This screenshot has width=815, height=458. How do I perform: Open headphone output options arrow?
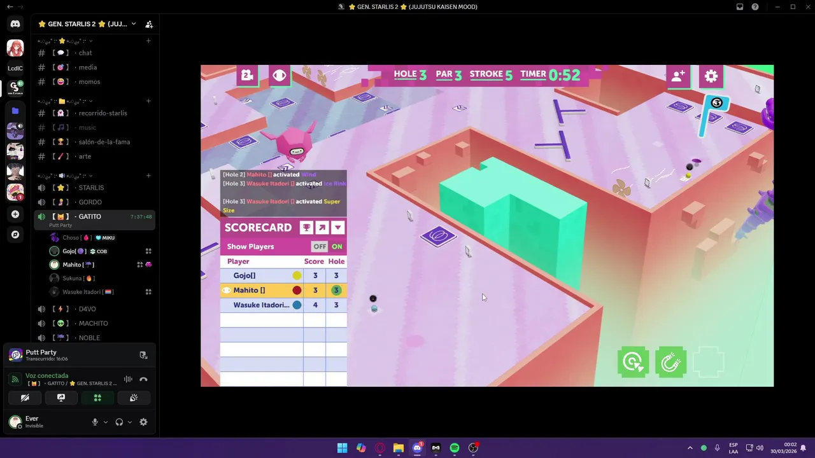[130, 422]
